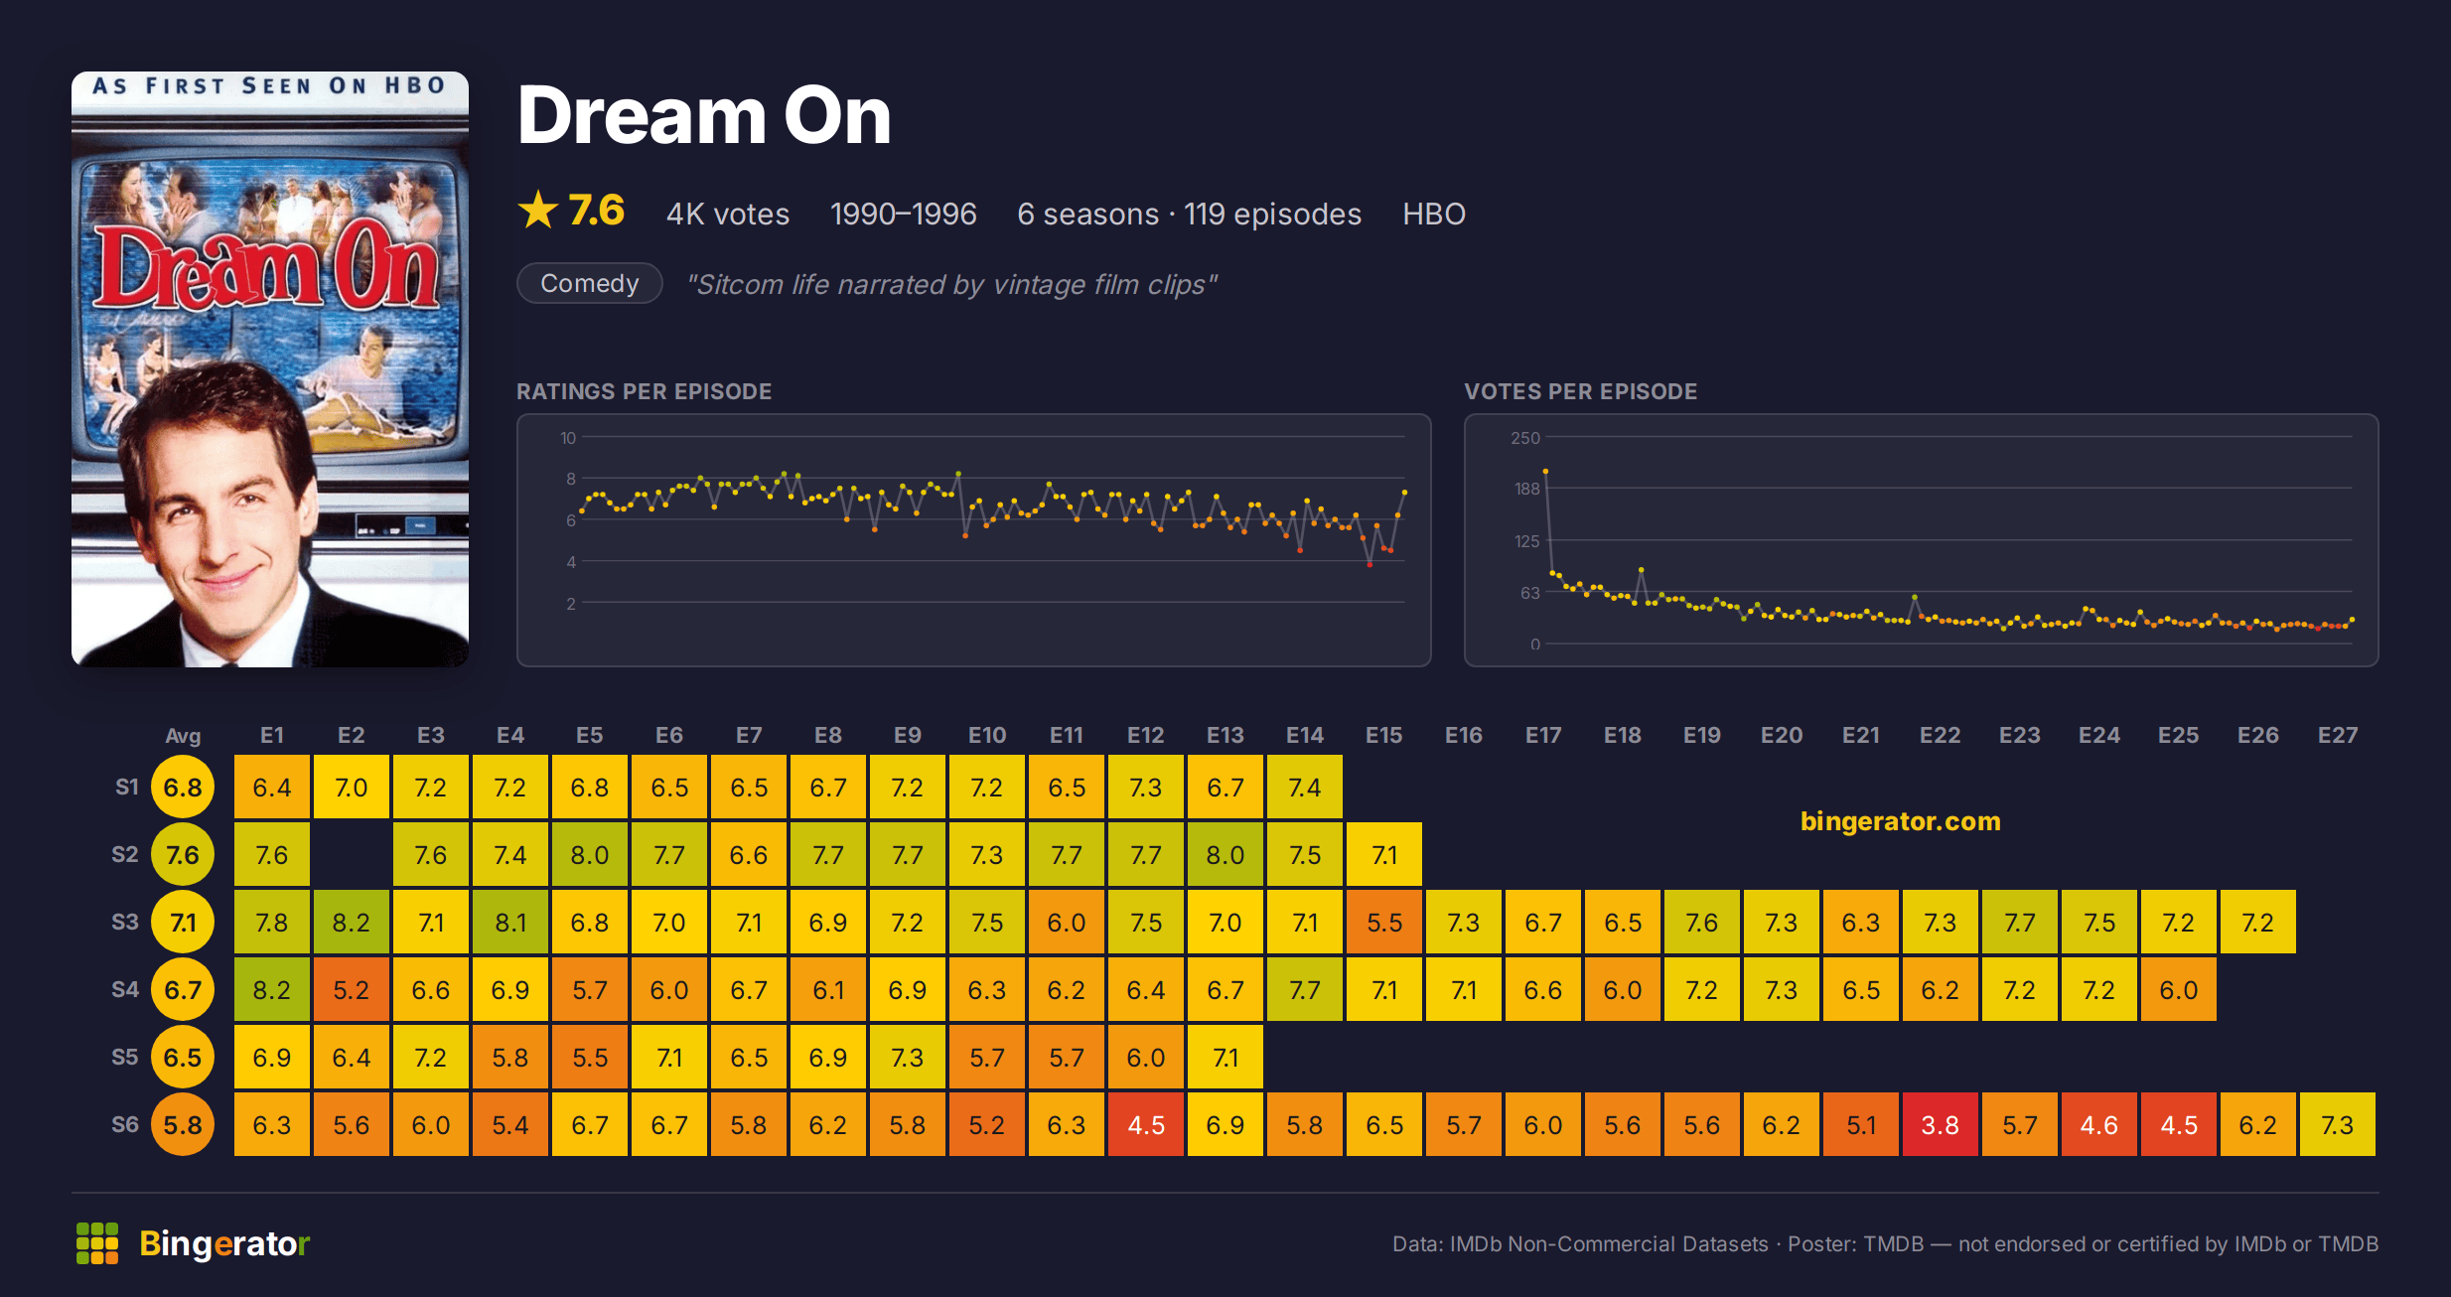Select the S3 E2 cell rated 8.2
Image resolution: width=2451 pixels, height=1297 pixels.
[x=352, y=923]
